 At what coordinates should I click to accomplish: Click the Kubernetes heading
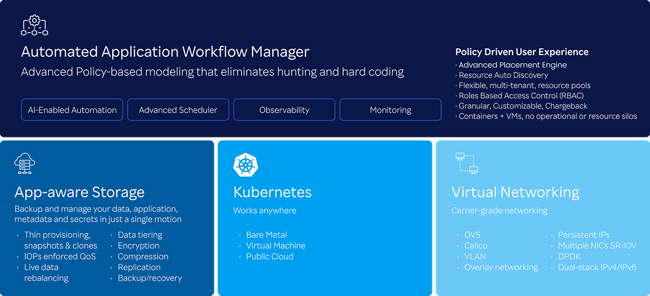click(x=272, y=192)
